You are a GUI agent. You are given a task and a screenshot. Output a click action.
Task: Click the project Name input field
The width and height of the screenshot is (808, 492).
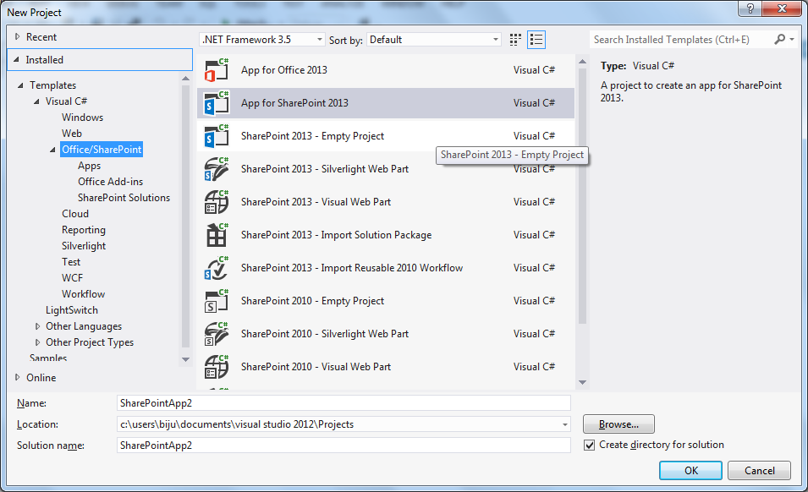[344, 403]
